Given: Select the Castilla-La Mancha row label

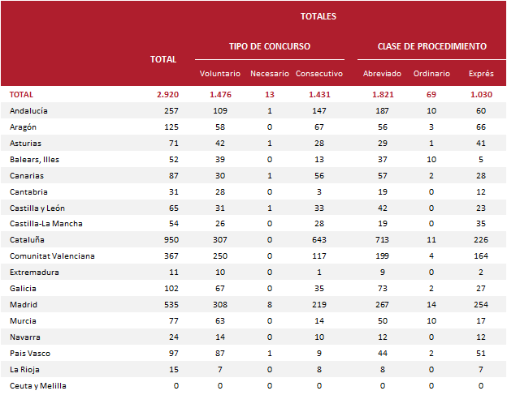Looking at the screenshot, I should coord(46,224).
